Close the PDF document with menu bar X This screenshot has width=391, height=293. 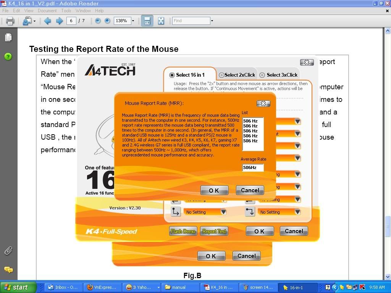click(x=387, y=11)
